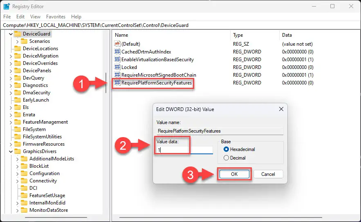361x222 pixels.
Task: Select the FeatureSetUsage subkey
Action: [x=47, y=195]
